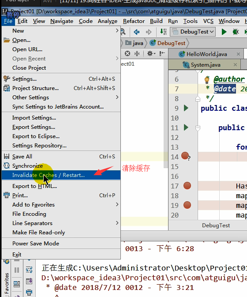Open the Run menu

[173, 21]
